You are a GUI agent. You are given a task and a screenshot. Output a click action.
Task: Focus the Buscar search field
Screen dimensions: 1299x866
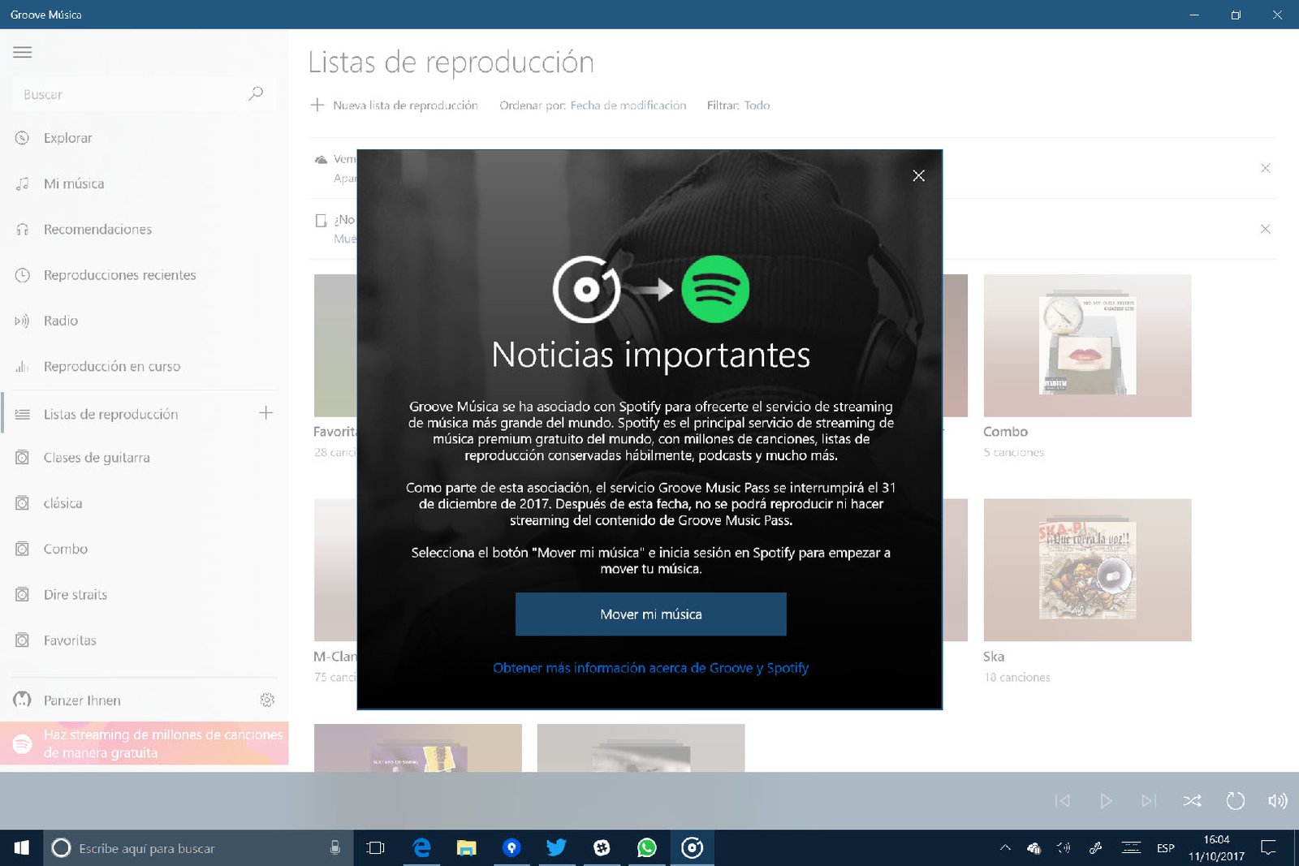(x=144, y=94)
